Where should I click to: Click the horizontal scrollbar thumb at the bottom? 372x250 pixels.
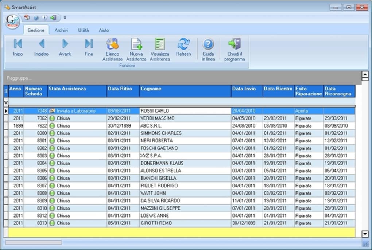(x=34, y=242)
